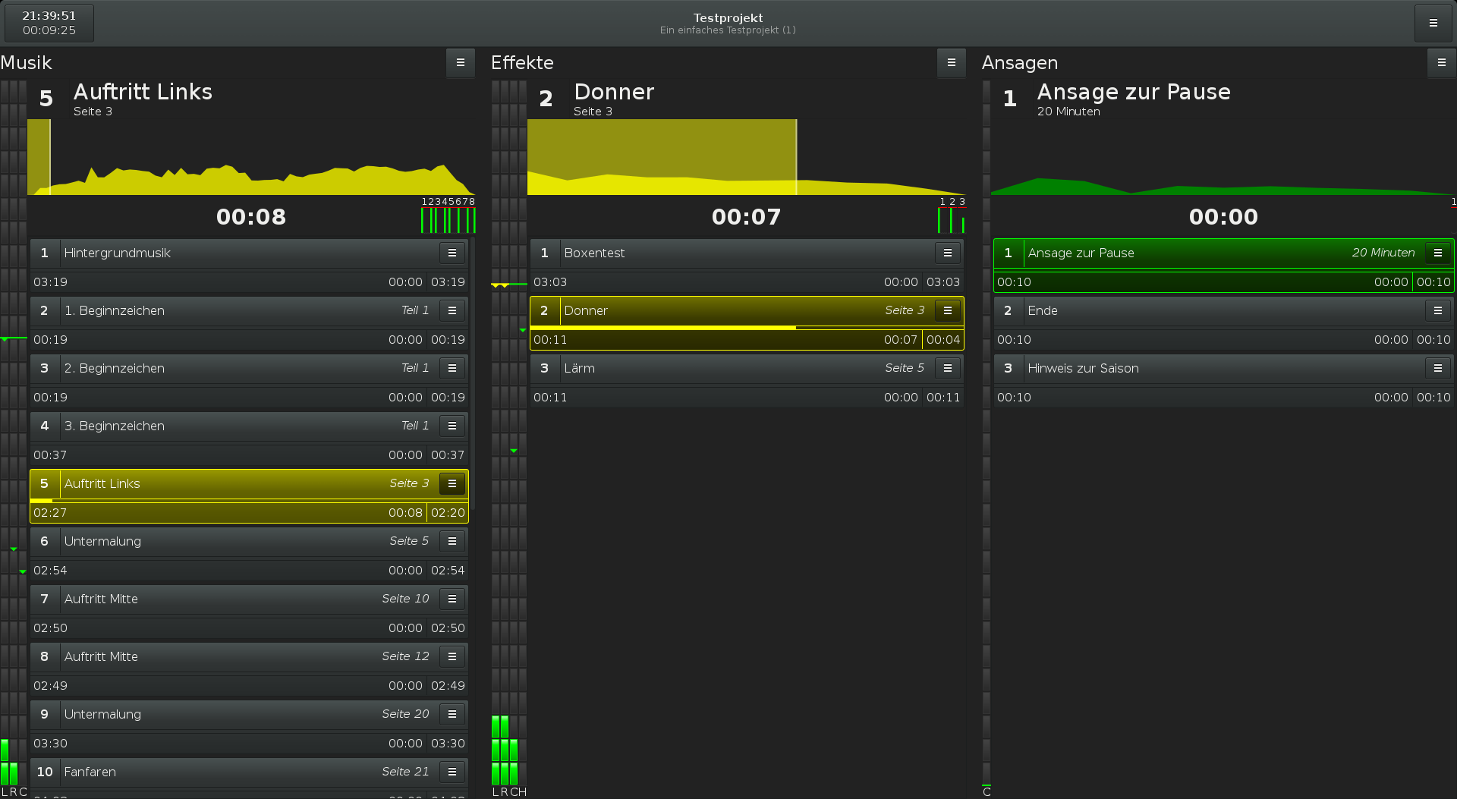Open the Effekte column menu
This screenshot has width=1457, height=799.
(x=951, y=63)
